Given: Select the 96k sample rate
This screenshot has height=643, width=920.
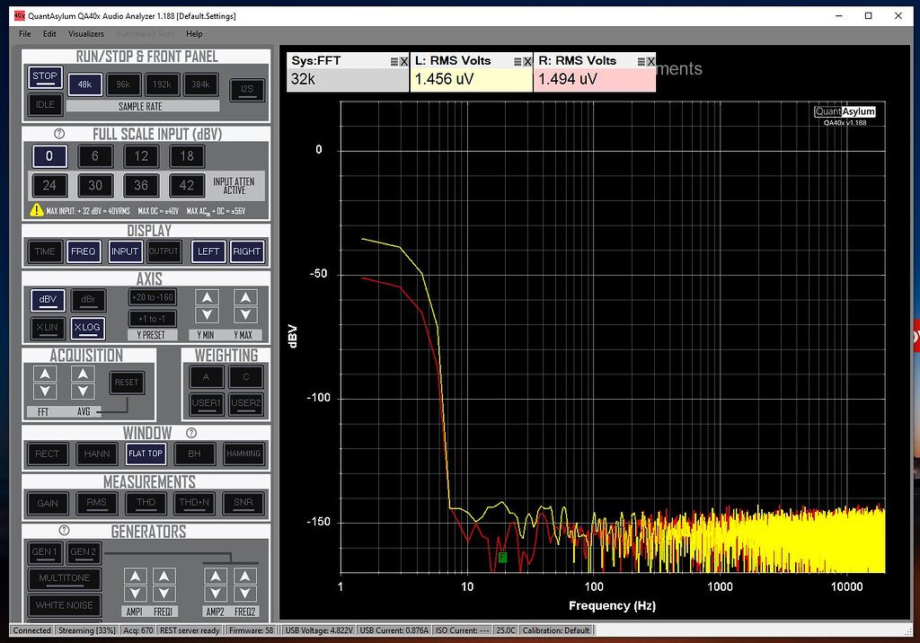Looking at the screenshot, I should coord(123,84).
